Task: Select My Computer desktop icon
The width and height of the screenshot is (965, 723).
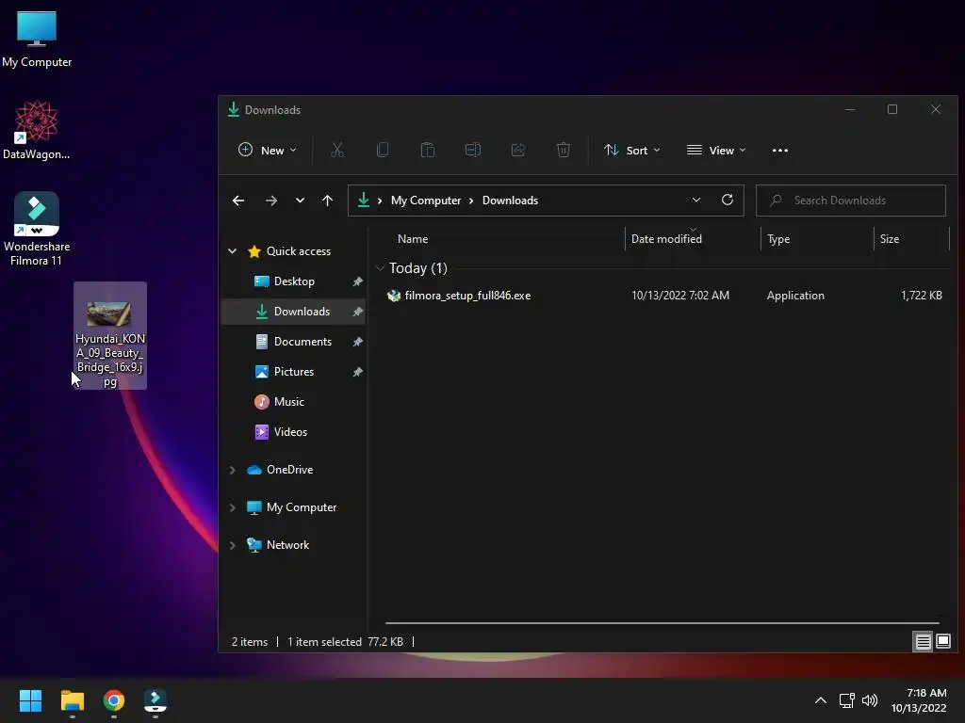Action: [37, 40]
